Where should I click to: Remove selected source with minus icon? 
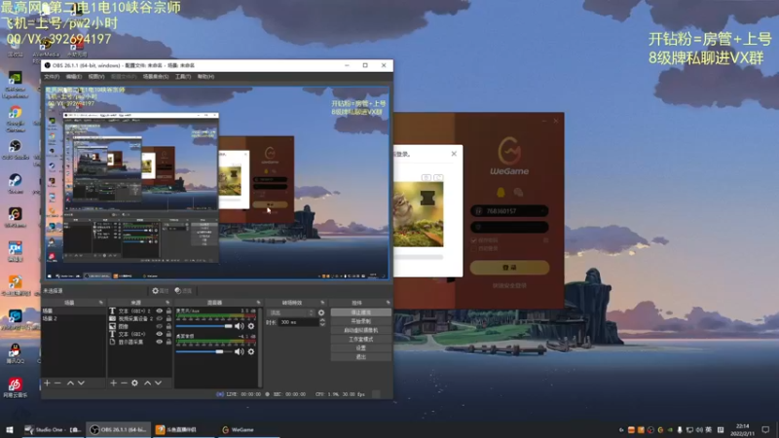124,383
